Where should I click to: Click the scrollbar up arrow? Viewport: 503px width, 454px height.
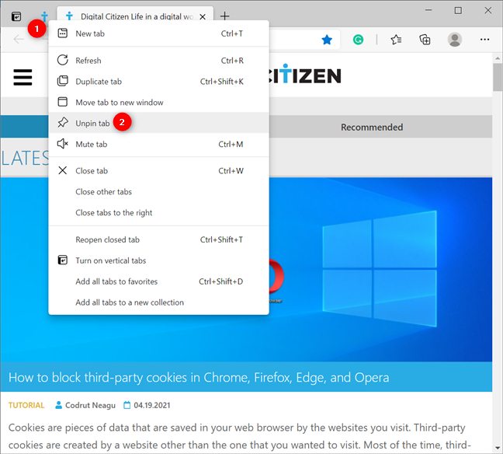[x=498, y=58]
